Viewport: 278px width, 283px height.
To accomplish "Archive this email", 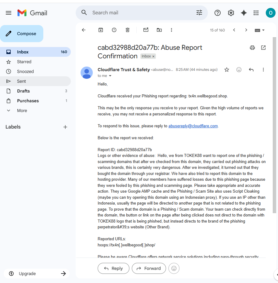I will [101, 30].
